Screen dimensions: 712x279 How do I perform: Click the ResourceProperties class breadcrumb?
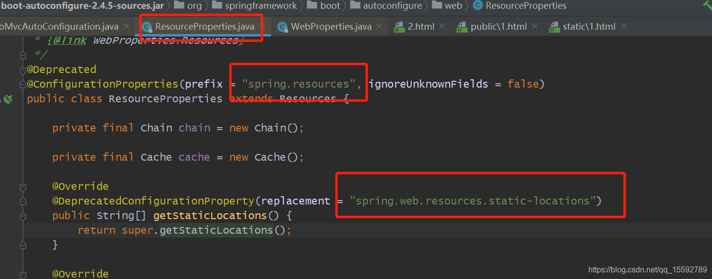click(520, 6)
